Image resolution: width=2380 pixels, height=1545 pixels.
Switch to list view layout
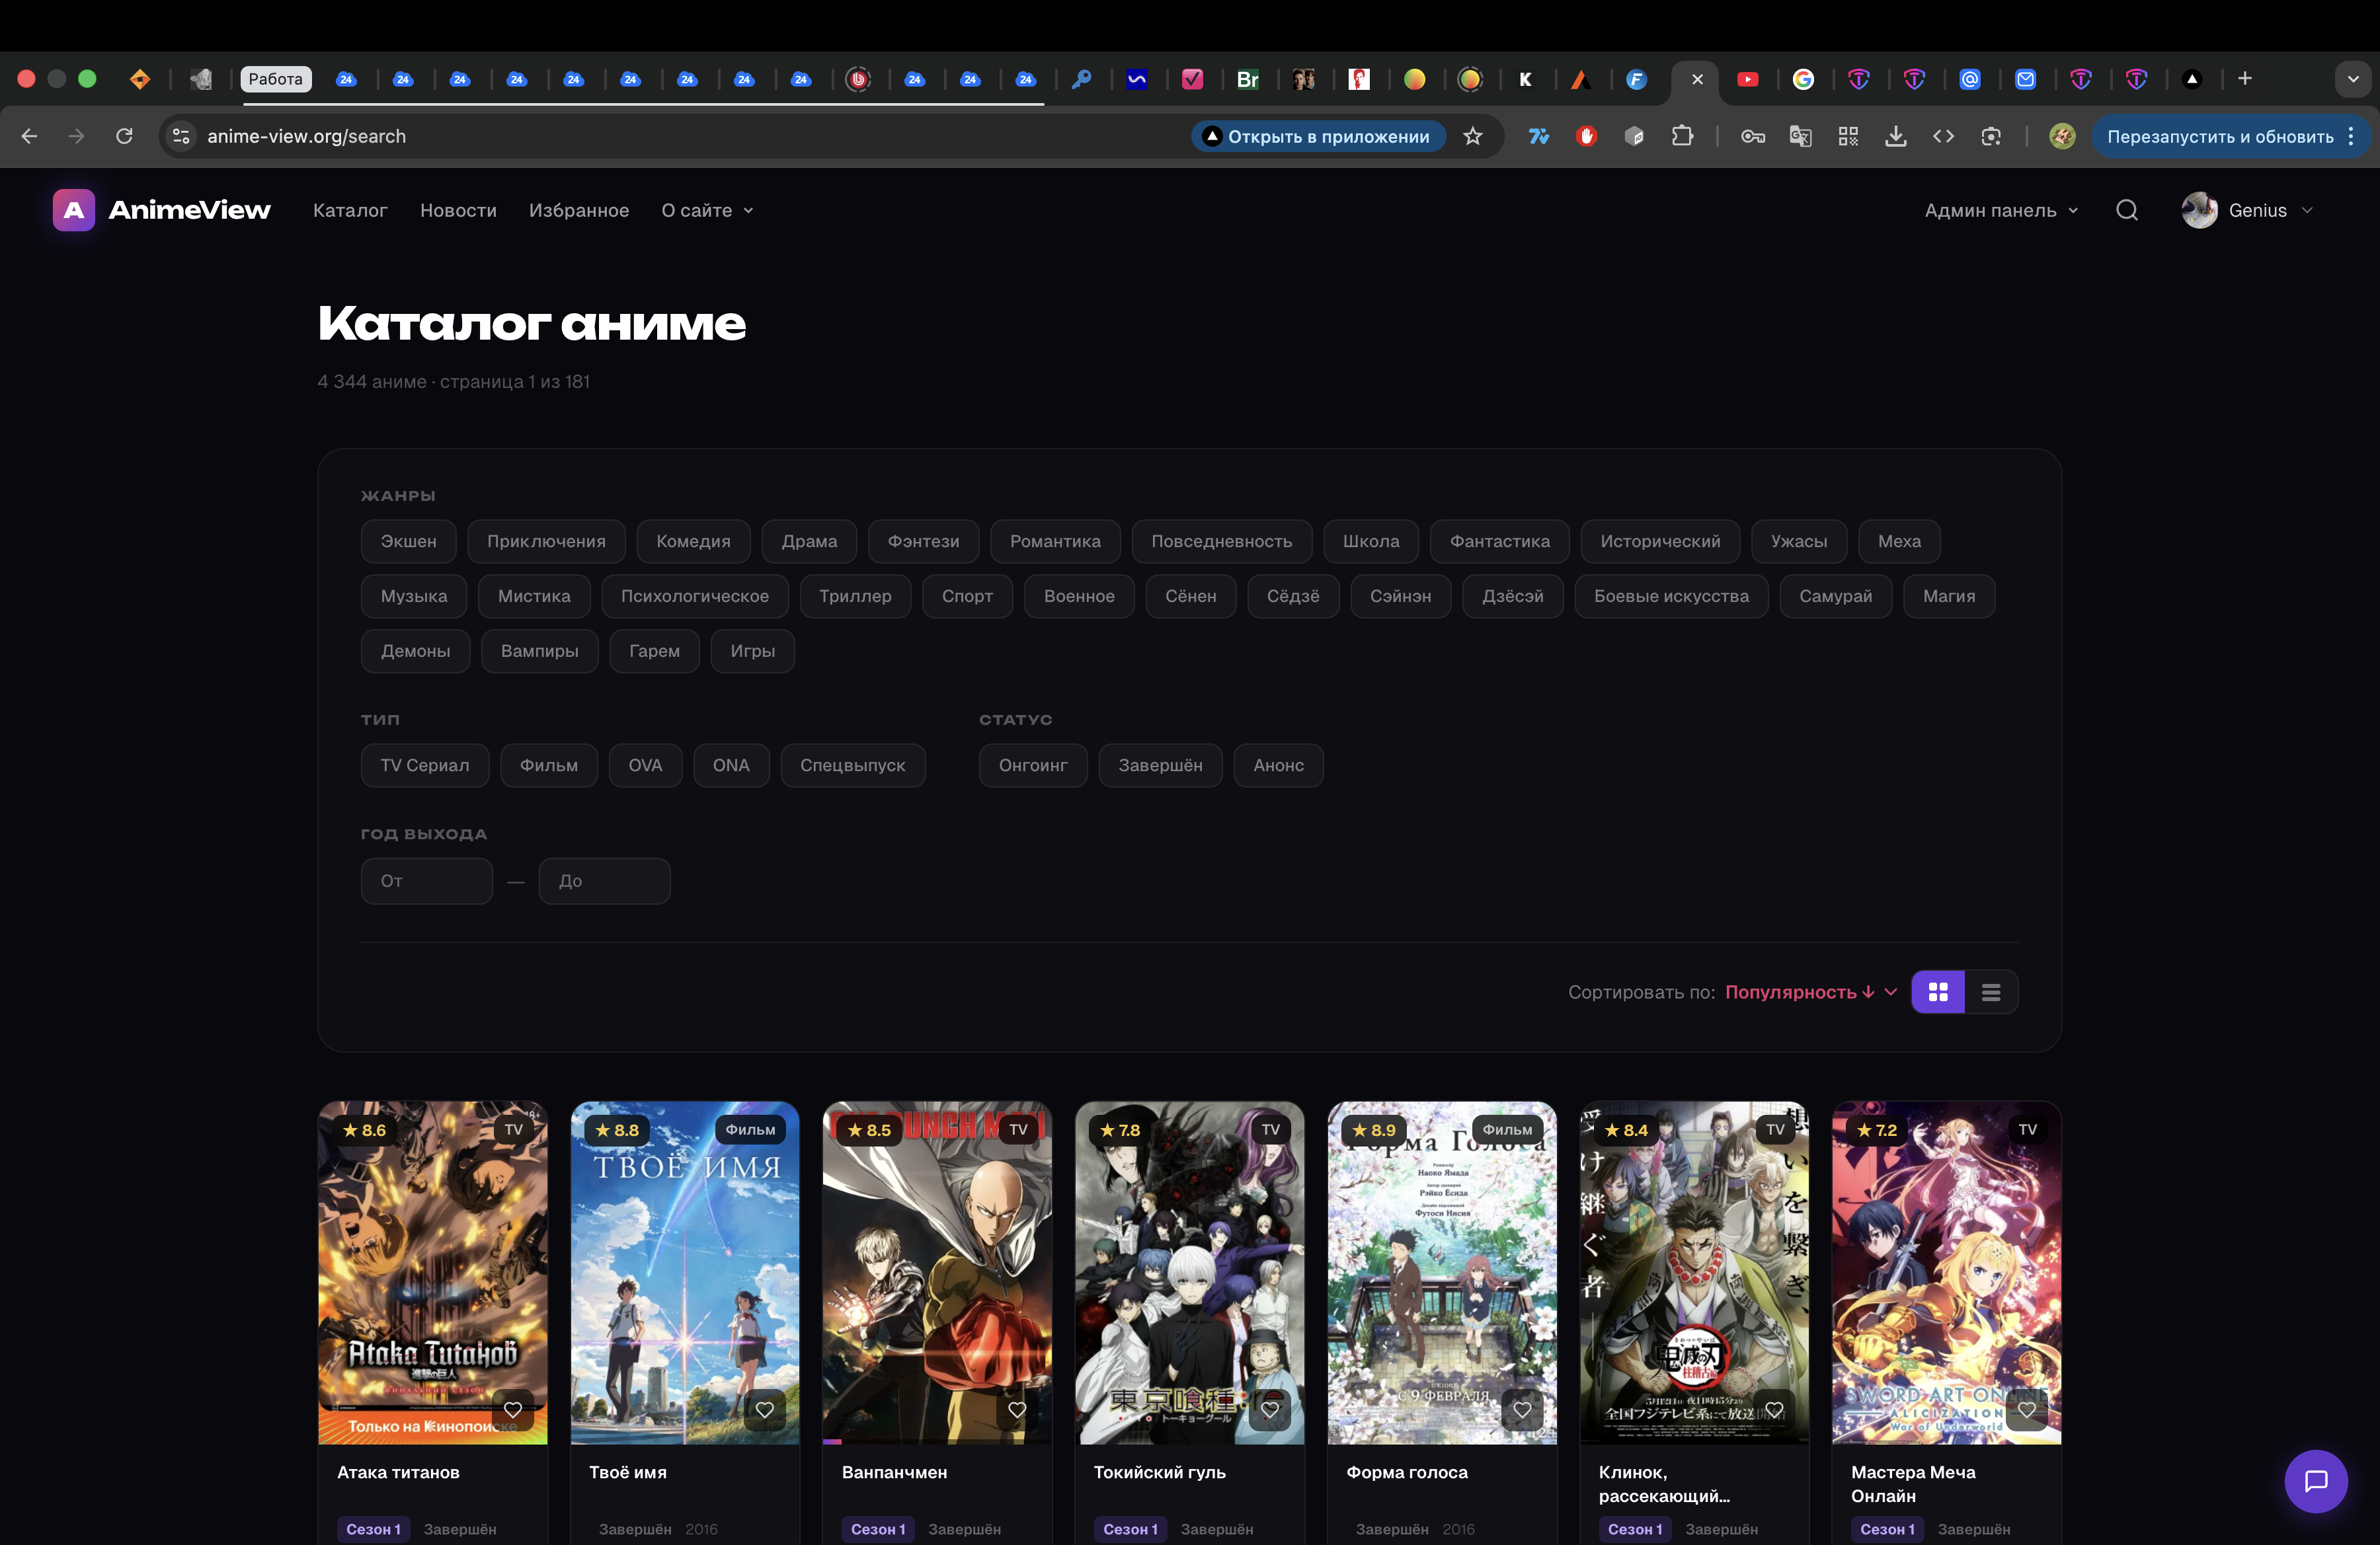point(1990,991)
